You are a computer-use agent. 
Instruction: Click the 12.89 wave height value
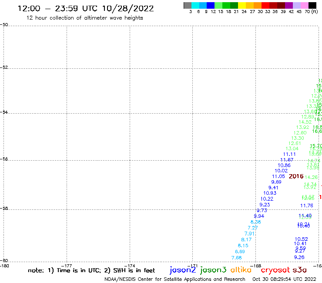pos(307,117)
